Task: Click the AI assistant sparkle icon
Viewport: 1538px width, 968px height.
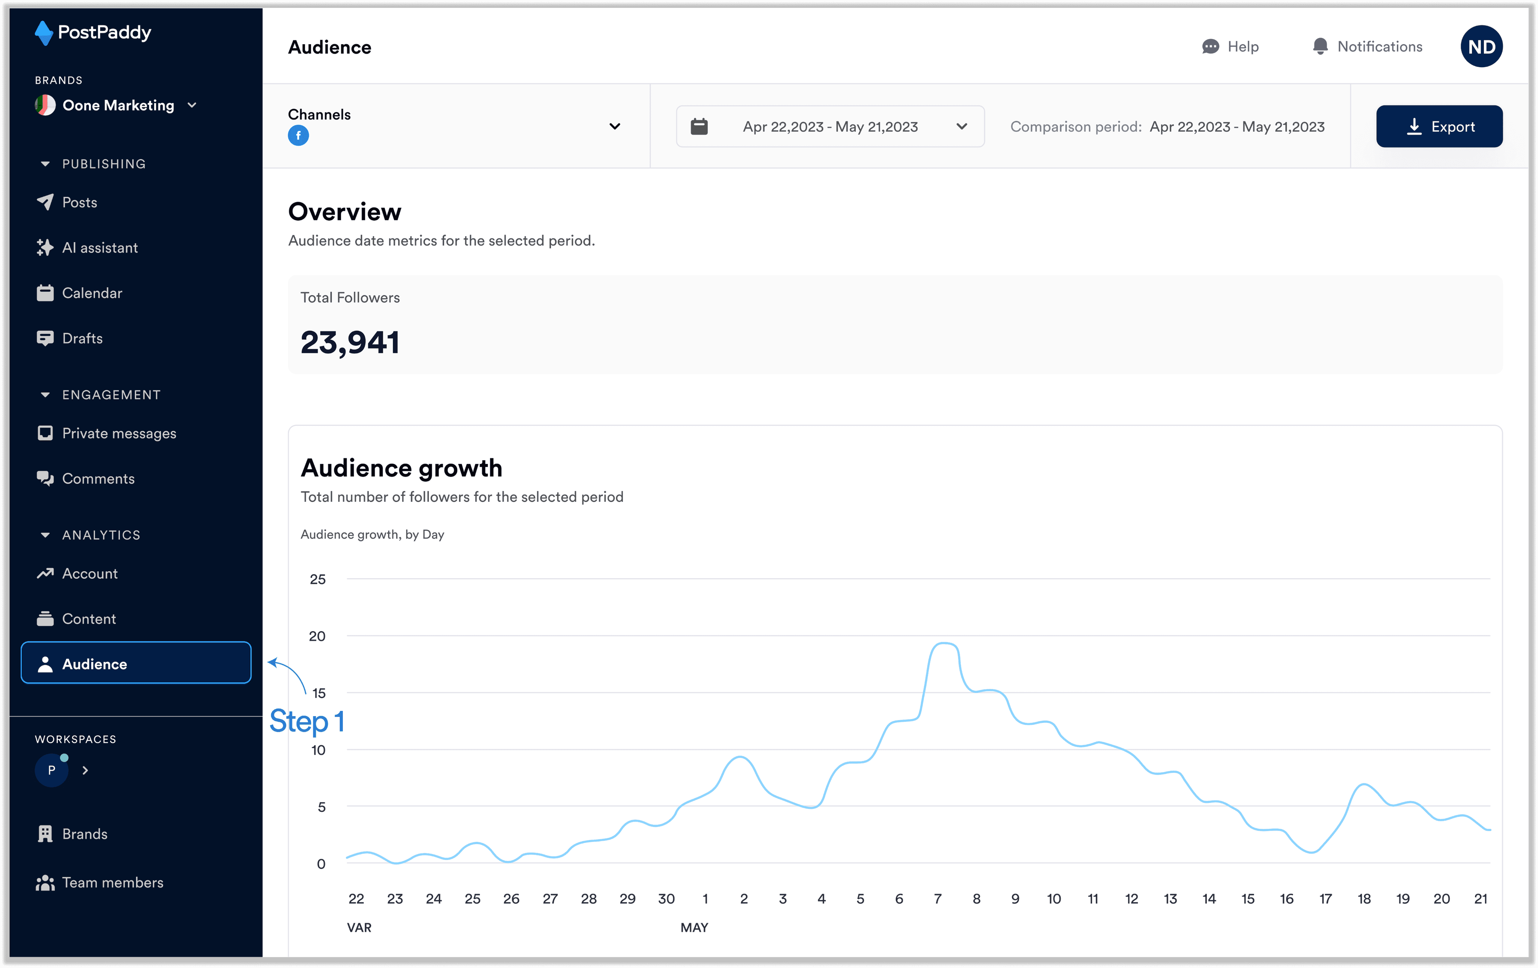Action: 45,248
